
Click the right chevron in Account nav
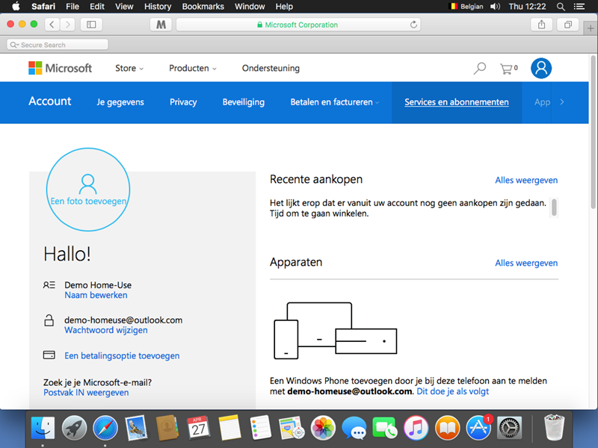pos(562,102)
